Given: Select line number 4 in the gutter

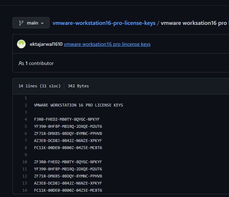Looking at the screenshot, I should (26, 119).
